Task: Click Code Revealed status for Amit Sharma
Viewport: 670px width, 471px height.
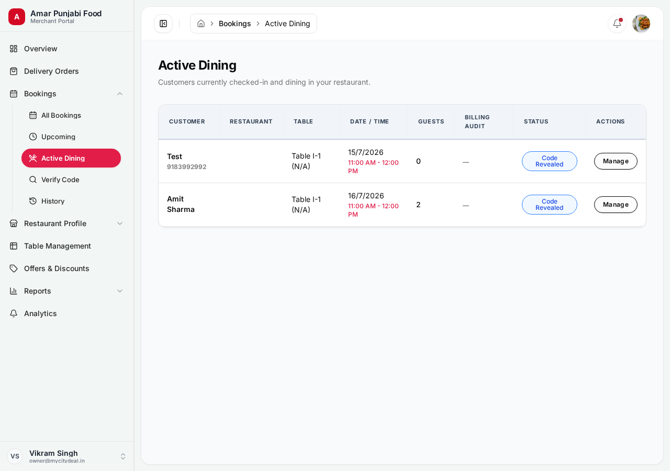Action: coord(550,205)
